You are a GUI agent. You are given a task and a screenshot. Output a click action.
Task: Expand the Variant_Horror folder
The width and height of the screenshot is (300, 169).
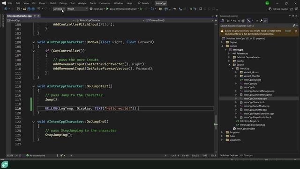click(236, 72)
